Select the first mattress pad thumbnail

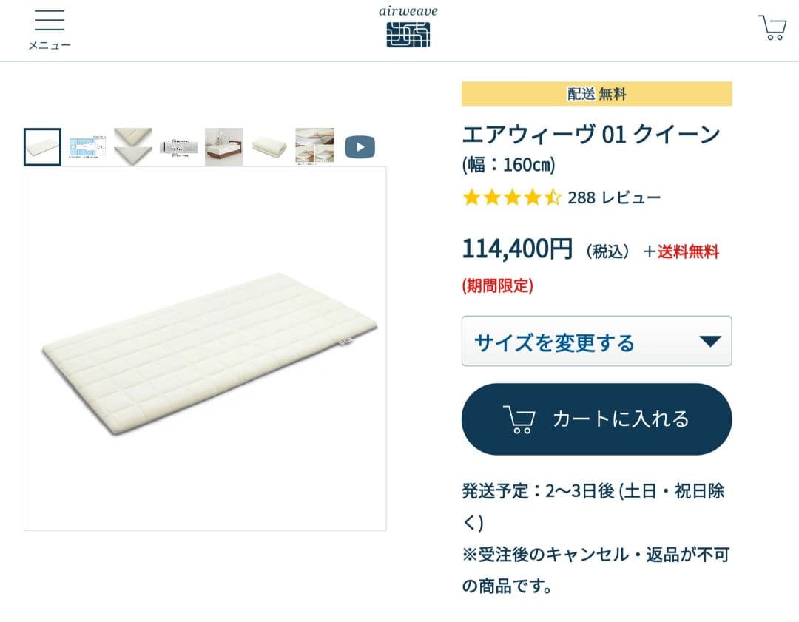coord(42,146)
